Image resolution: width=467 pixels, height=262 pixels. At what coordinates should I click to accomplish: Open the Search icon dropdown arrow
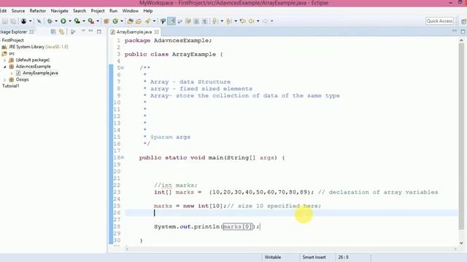154,21
